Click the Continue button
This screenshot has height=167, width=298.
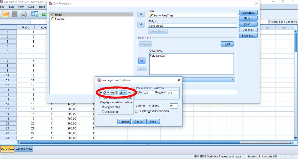pyautogui.click(x=124, y=122)
